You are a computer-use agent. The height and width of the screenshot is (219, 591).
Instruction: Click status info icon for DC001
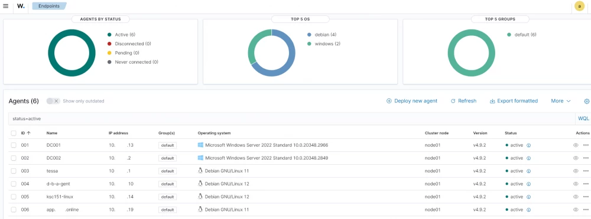click(528, 145)
